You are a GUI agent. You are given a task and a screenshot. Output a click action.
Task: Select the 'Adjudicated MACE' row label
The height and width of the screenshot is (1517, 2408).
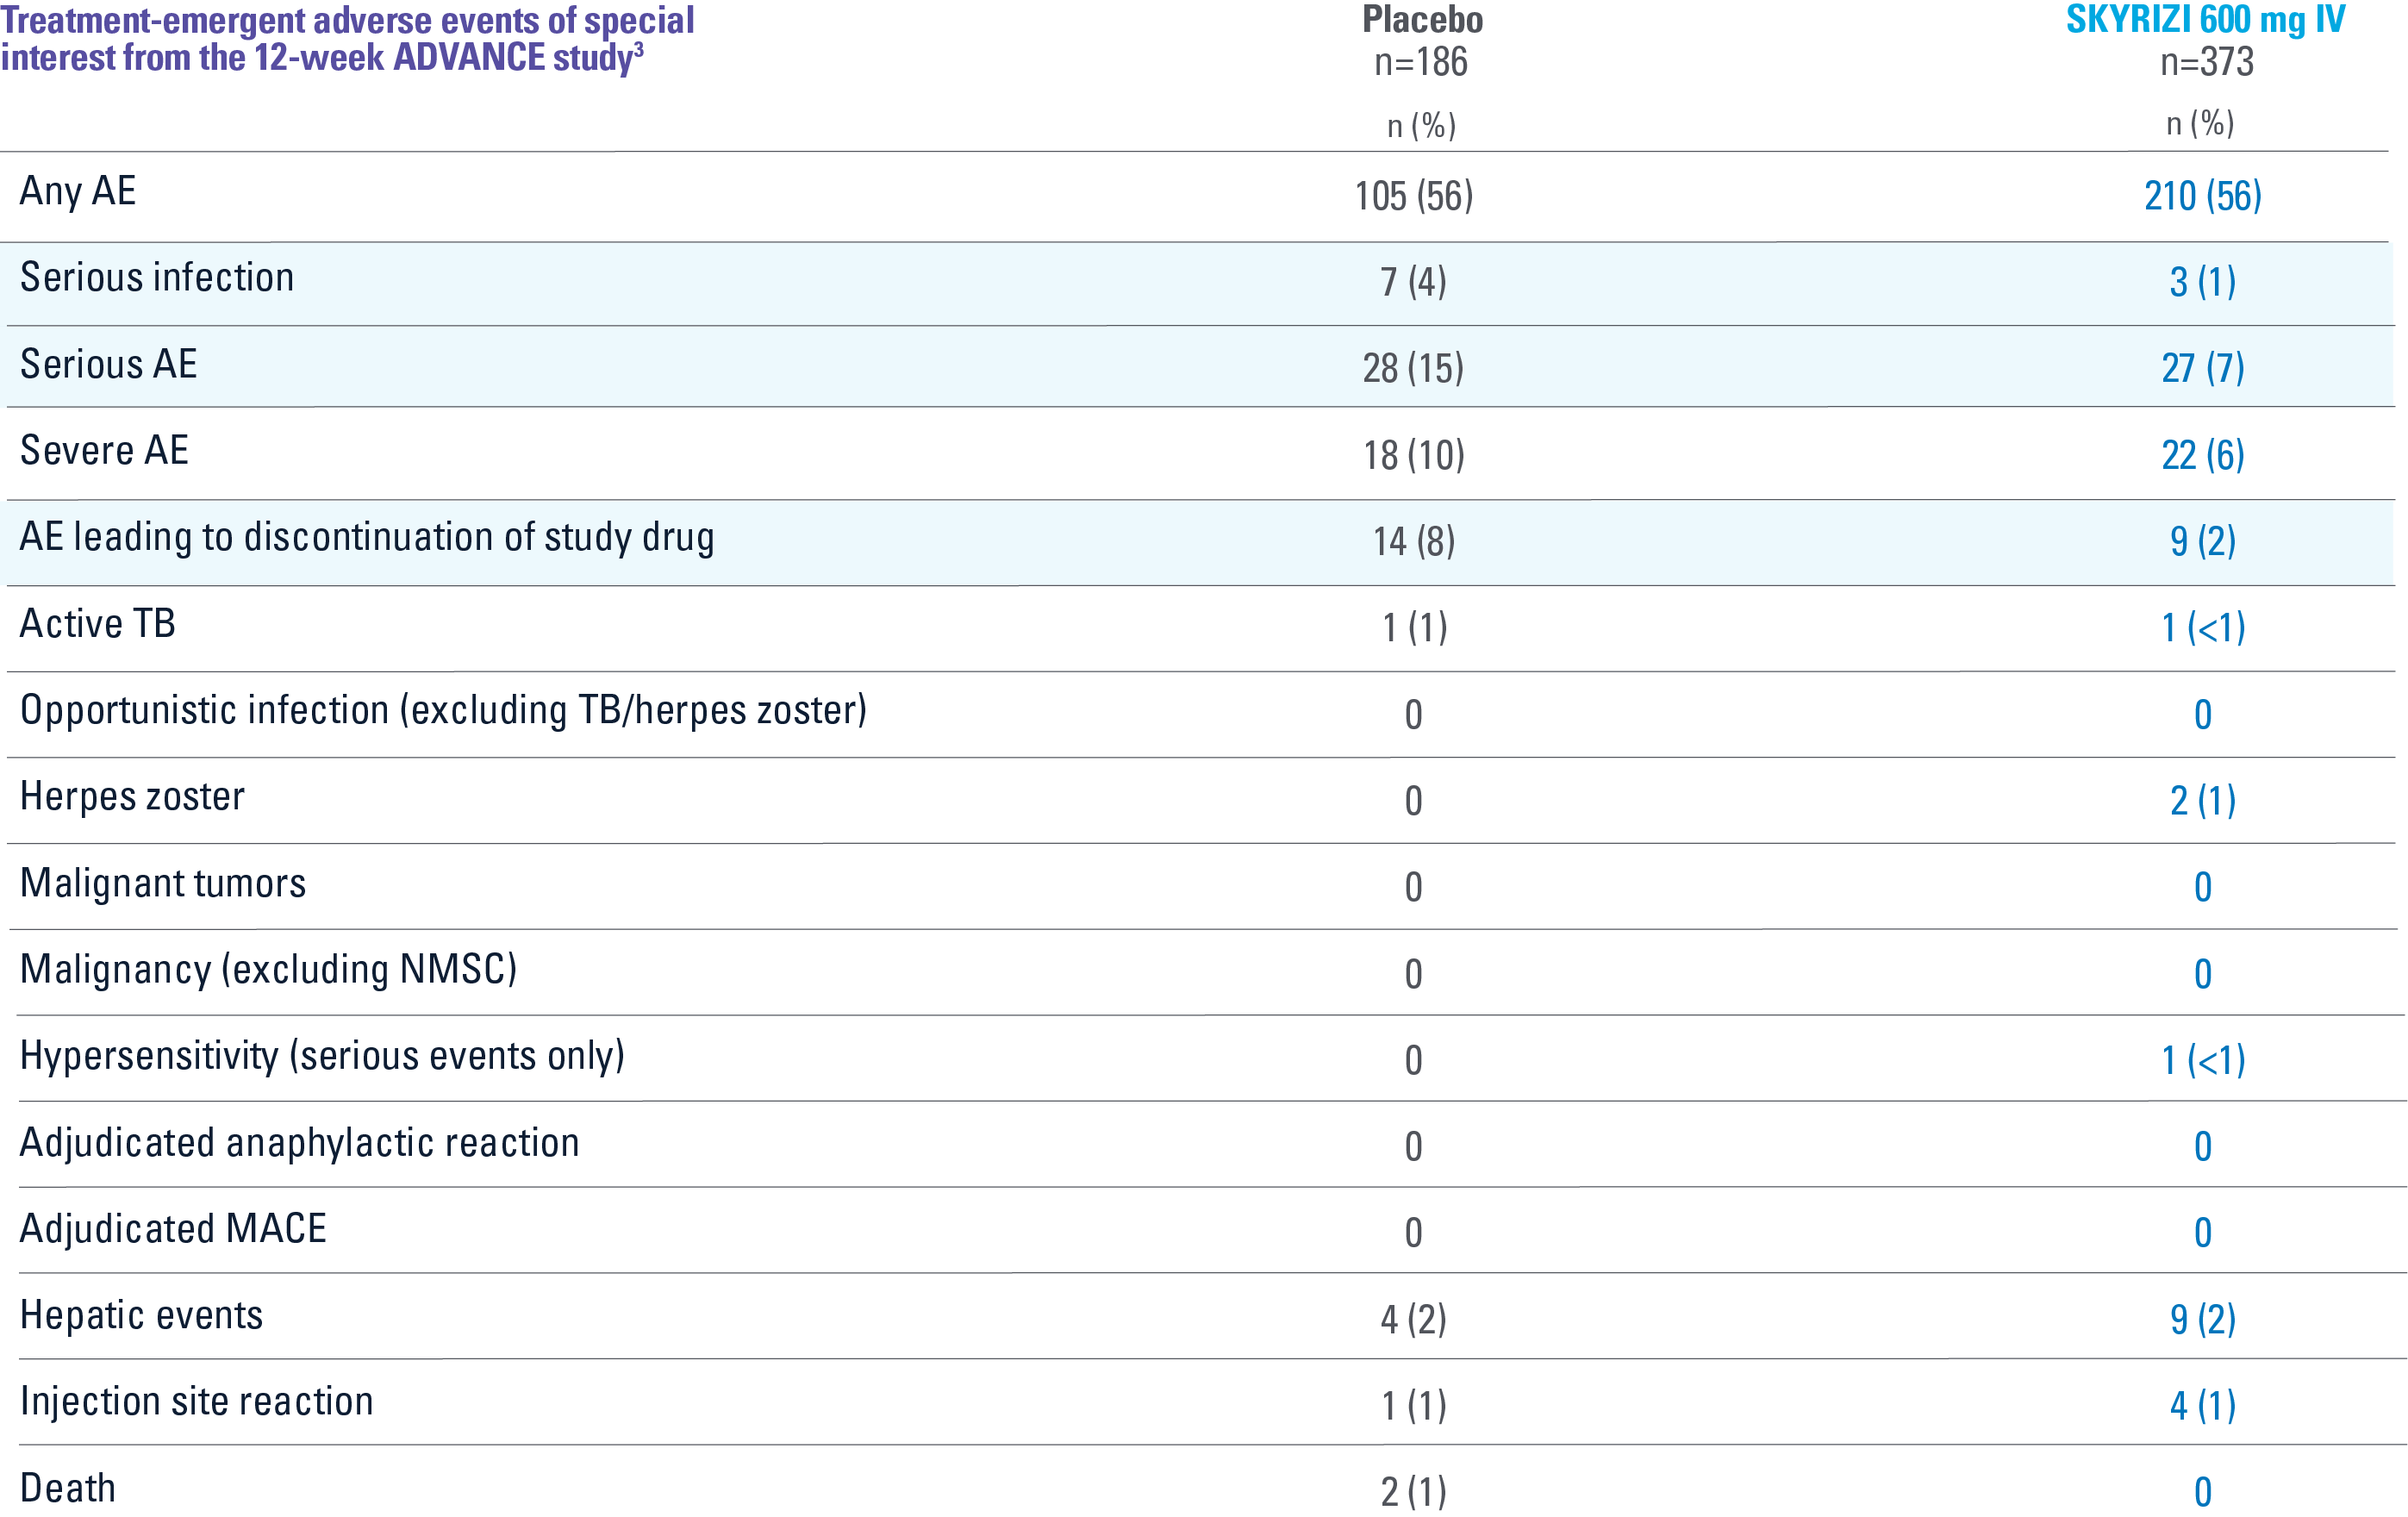pos(173,1229)
